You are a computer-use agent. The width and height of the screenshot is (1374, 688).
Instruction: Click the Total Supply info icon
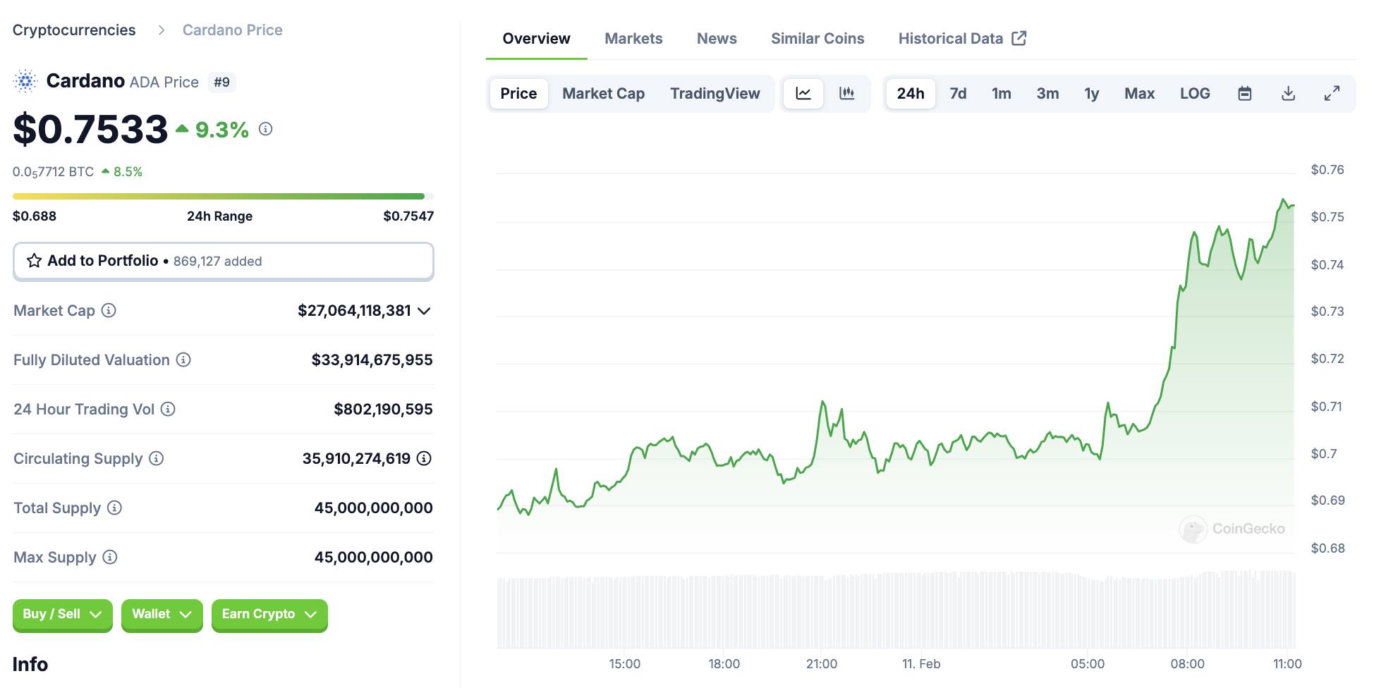114,508
